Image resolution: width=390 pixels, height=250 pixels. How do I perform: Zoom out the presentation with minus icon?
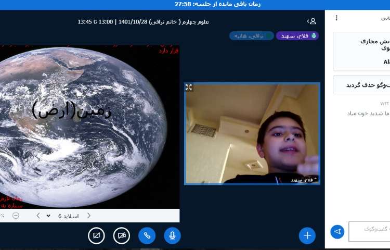click(16, 216)
